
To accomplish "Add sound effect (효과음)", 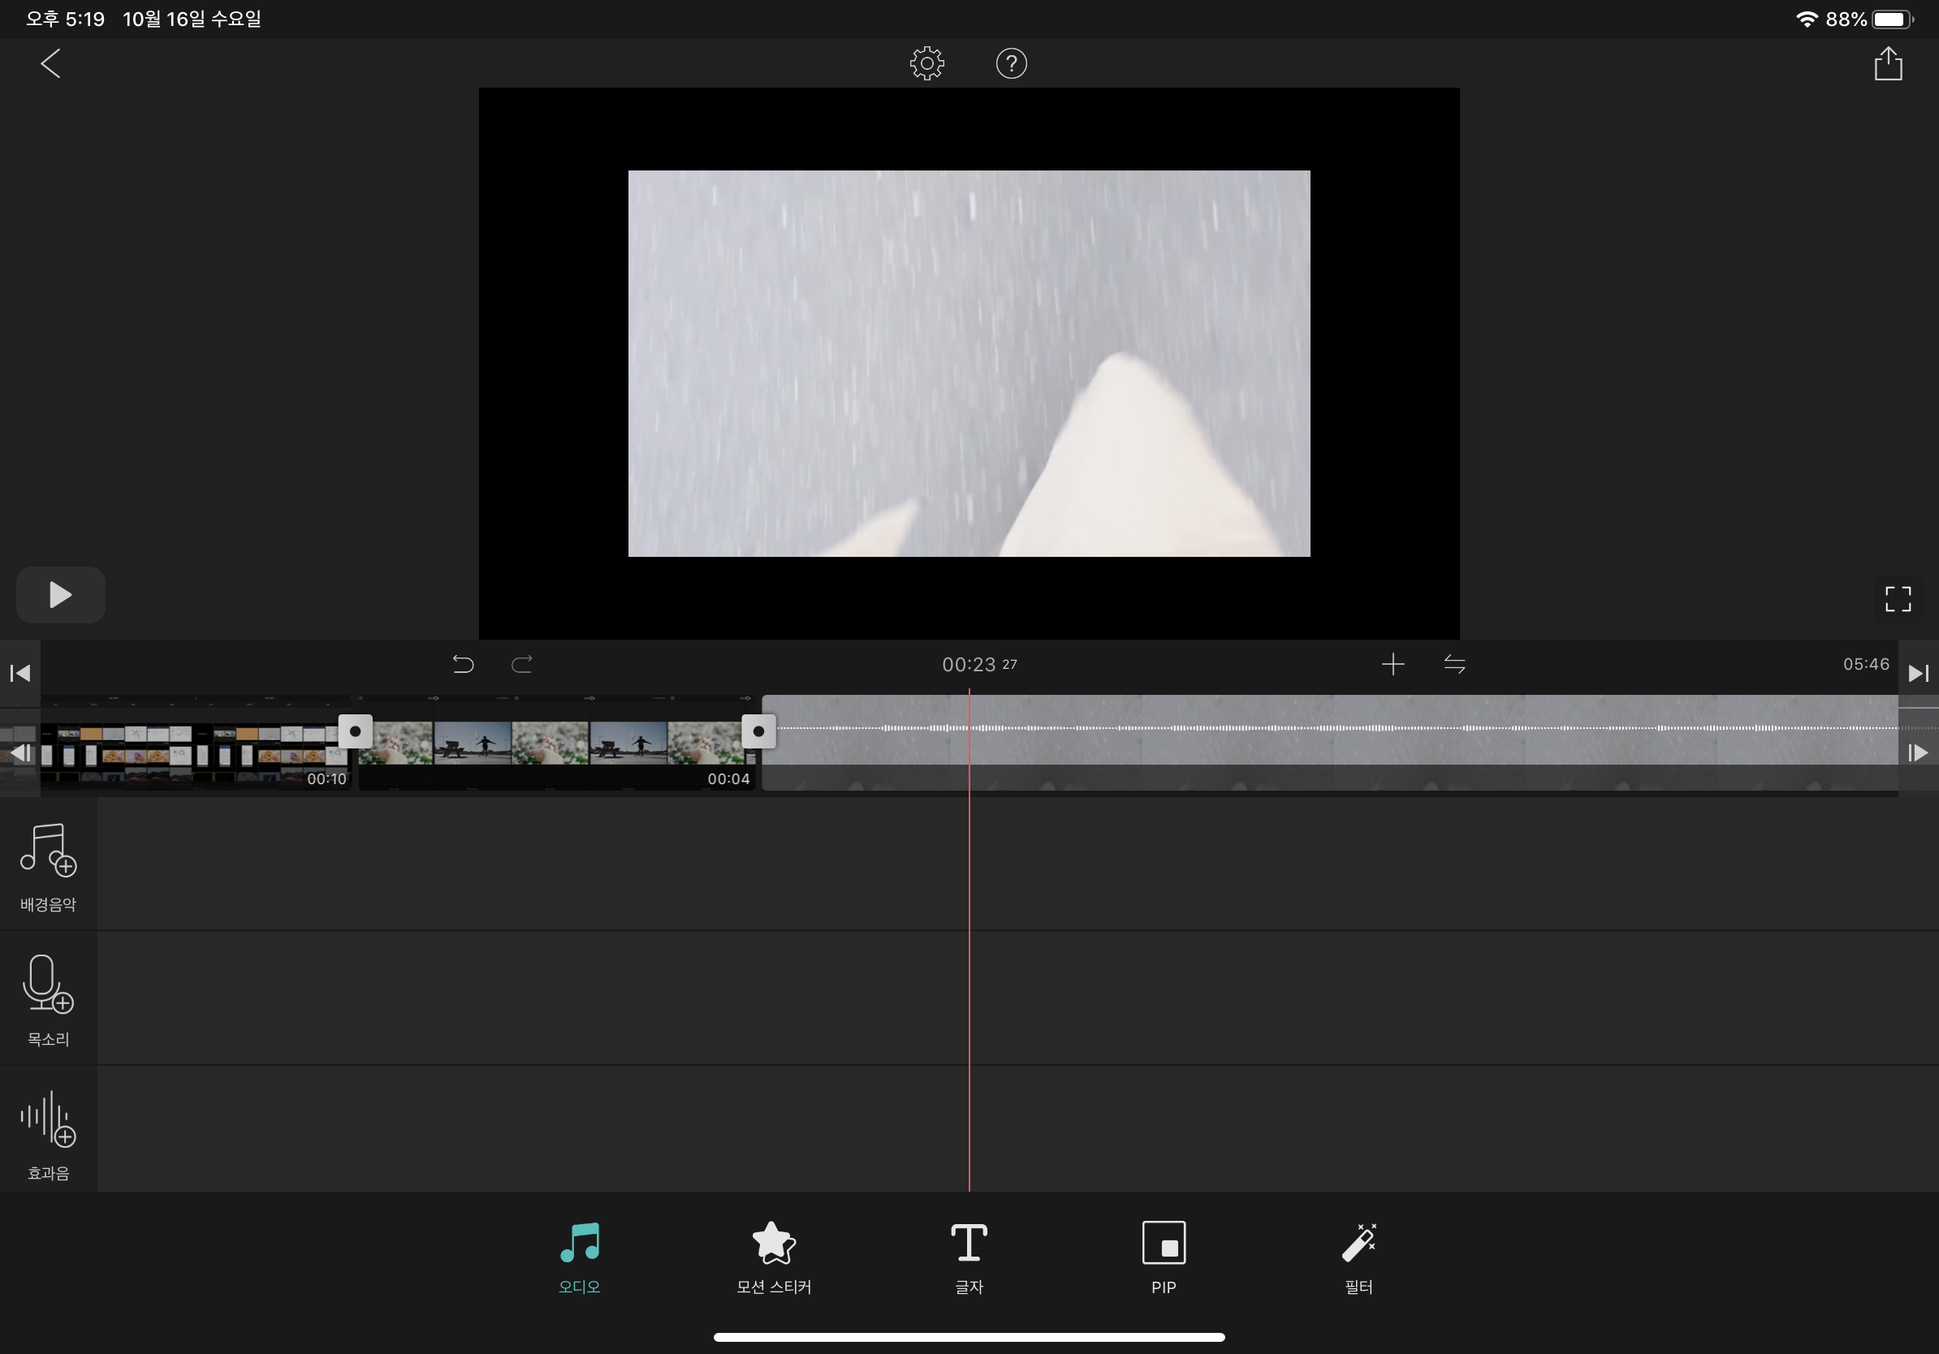I will [x=48, y=1134].
